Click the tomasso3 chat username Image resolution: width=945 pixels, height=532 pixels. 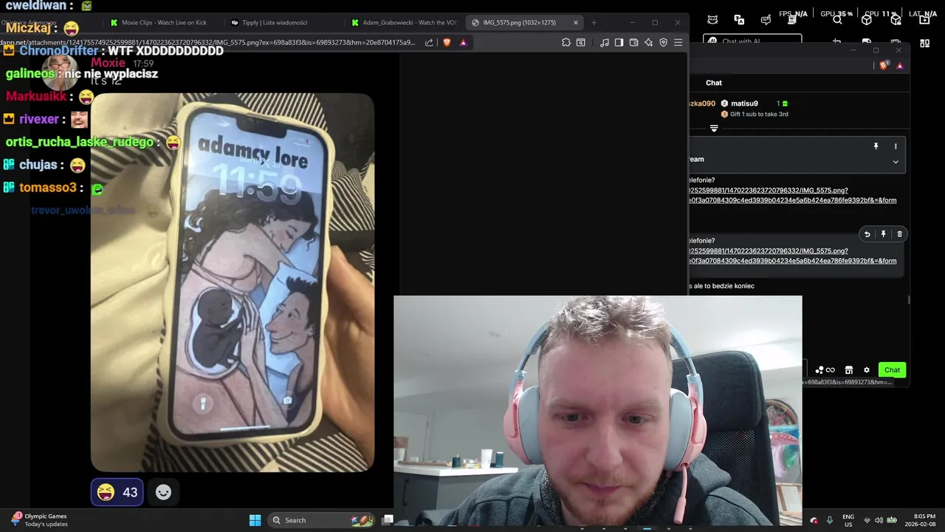(48, 188)
